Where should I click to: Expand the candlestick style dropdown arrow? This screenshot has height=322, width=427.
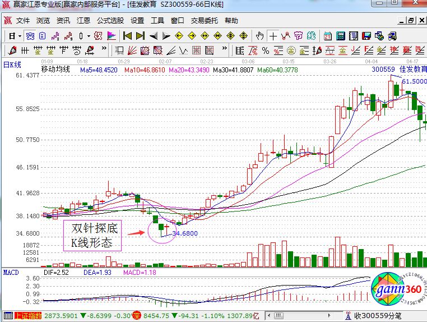(88, 36)
